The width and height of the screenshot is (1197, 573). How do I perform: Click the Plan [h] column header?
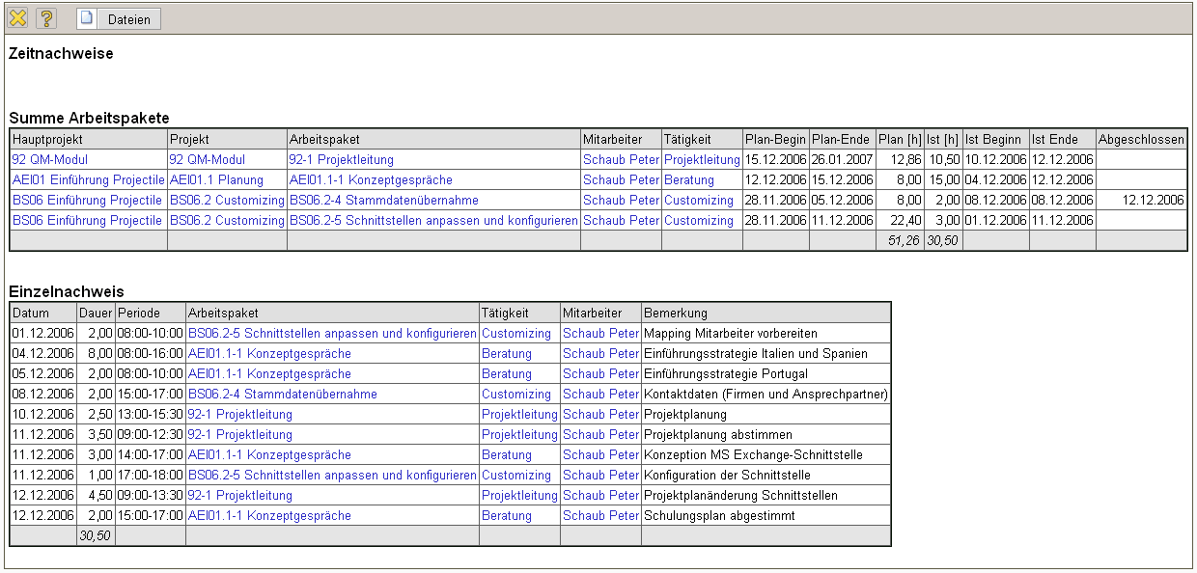(x=900, y=140)
